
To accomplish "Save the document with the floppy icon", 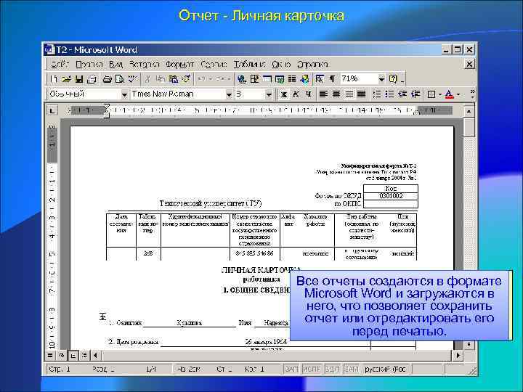I will click(78, 79).
